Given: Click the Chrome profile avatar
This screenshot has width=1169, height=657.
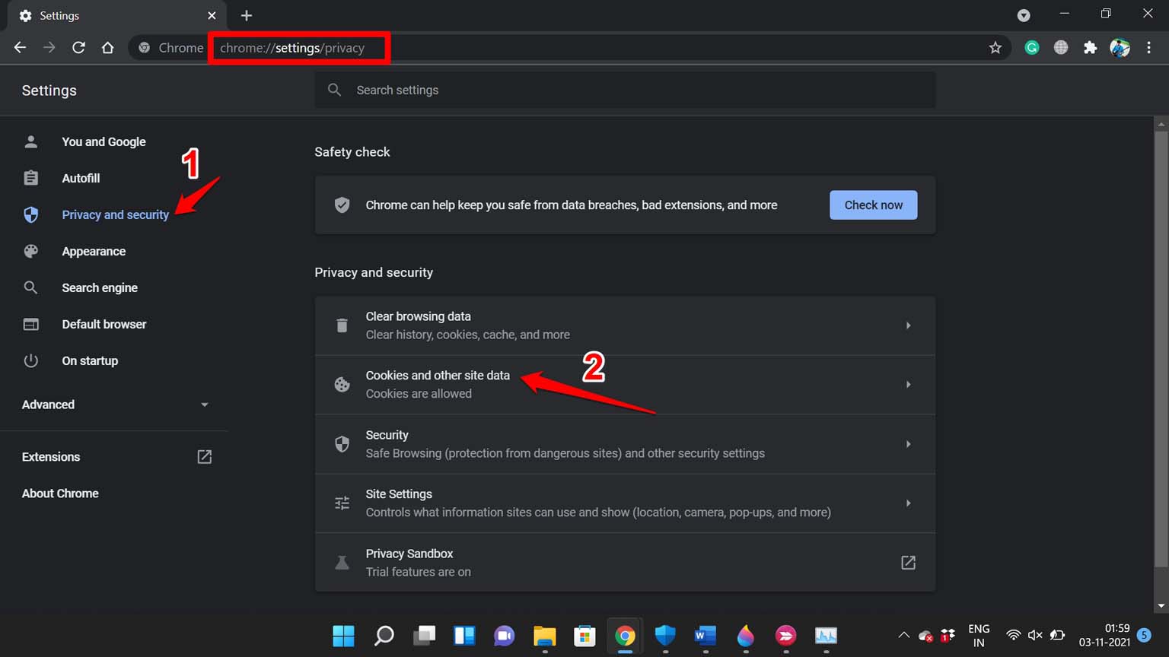Looking at the screenshot, I should [1120, 47].
